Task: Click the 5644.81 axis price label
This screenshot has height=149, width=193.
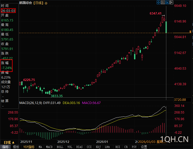Action: coord(180,37)
